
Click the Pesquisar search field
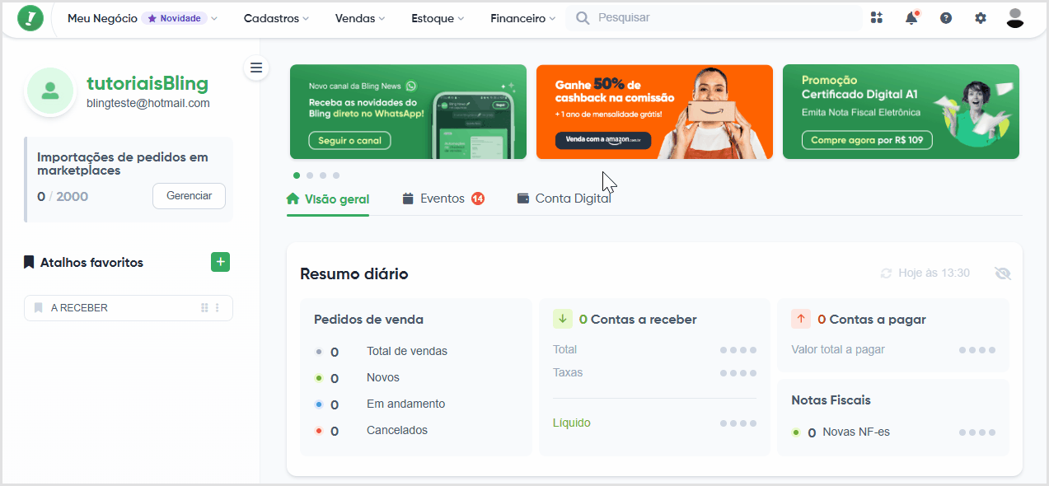click(x=714, y=18)
